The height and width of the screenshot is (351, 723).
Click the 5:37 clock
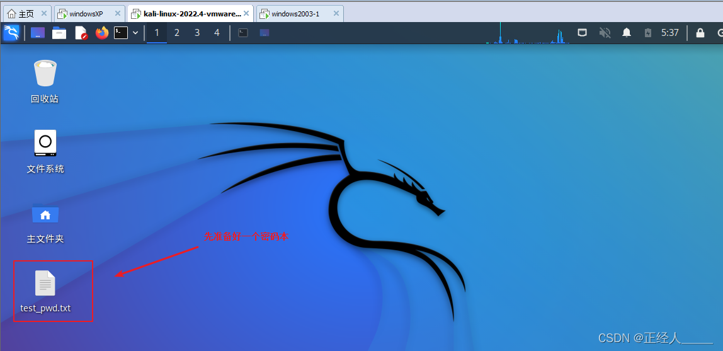pos(670,33)
